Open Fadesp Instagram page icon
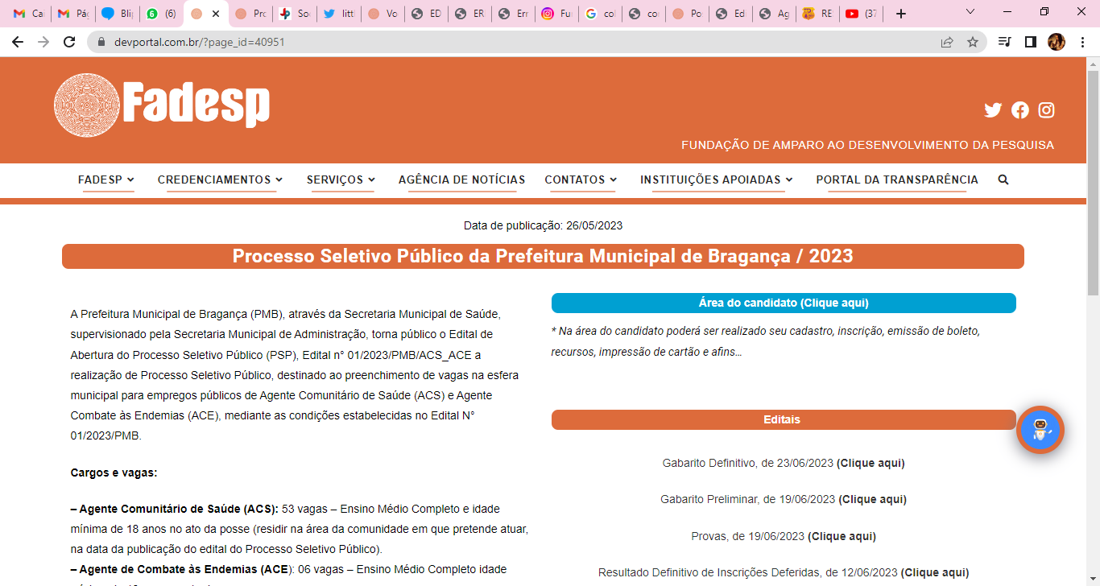Screen dimensions: 1100x586 pyautogui.click(x=1046, y=110)
